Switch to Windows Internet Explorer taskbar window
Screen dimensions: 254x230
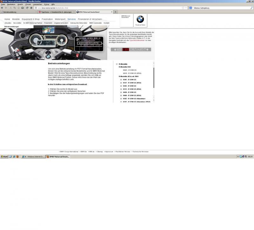[x=33, y=156]
